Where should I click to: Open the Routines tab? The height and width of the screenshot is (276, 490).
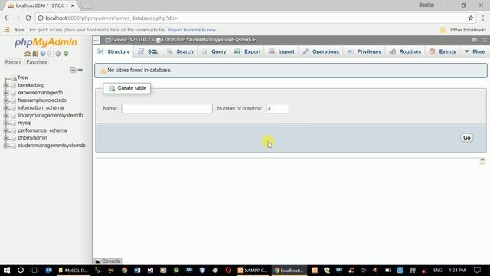tap(406, 51)
